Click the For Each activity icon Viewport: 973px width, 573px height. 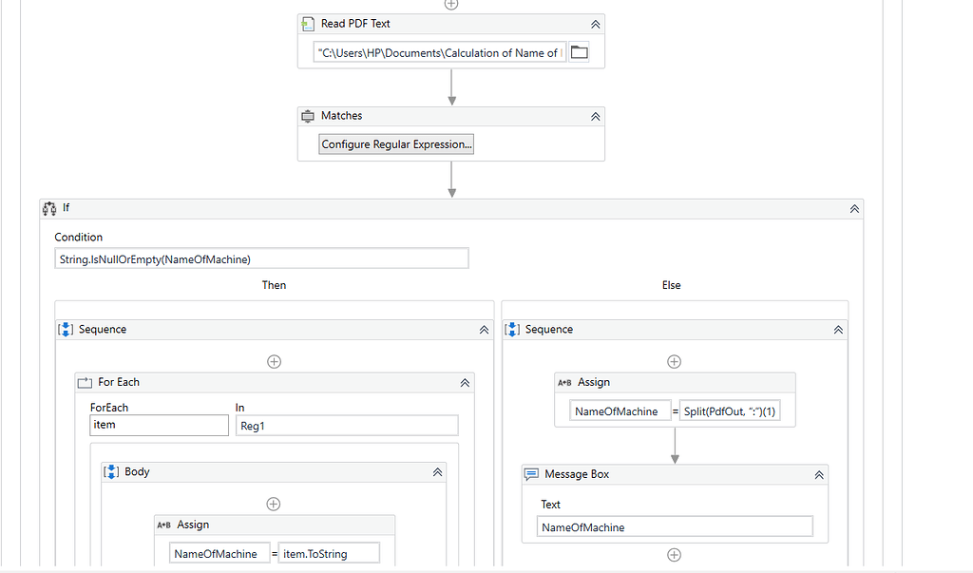point(84,382)
